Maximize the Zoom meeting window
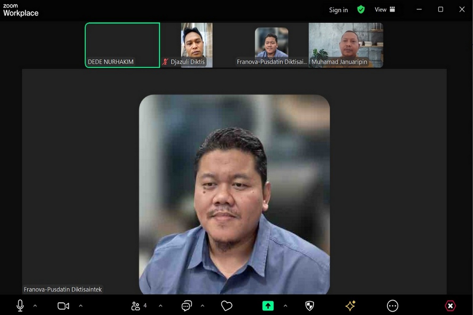The height and width of the screenshot is (315, 473). pyautogui.click(x=441, y=9)
